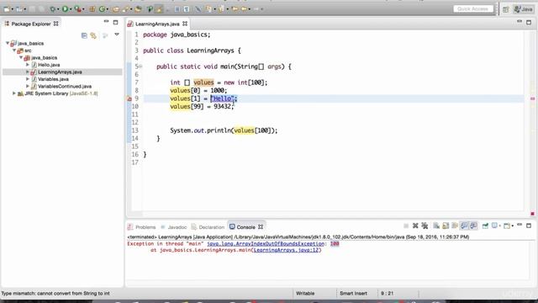The image size is (538, 303).
Task: Toggle Scroll Lock in the Console toolbar
Action: (446, 226)
